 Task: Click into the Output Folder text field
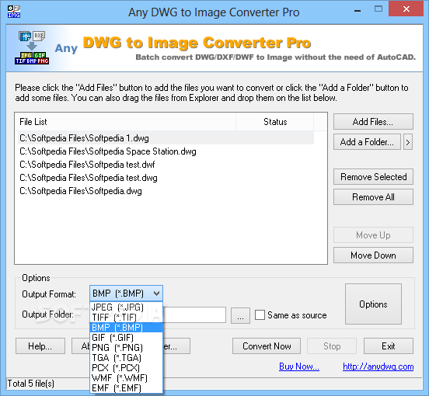[194, 314]
